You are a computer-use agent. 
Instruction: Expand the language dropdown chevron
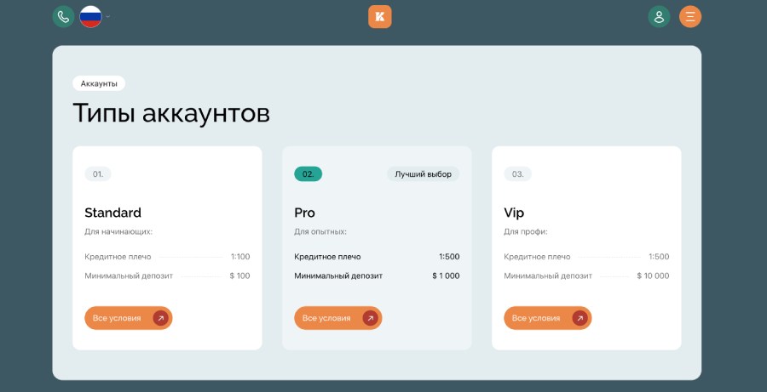pos(107,17)
